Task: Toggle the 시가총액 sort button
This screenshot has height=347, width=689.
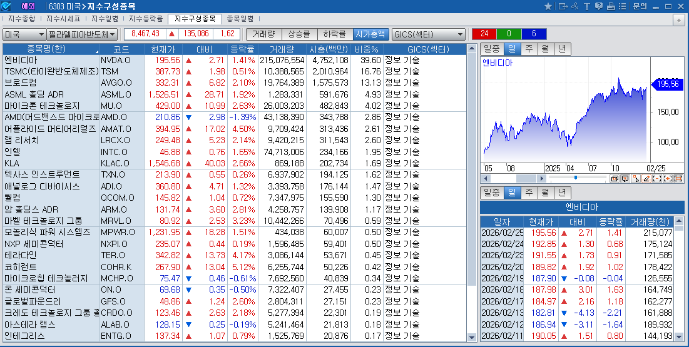Action: tap(371, 34)
